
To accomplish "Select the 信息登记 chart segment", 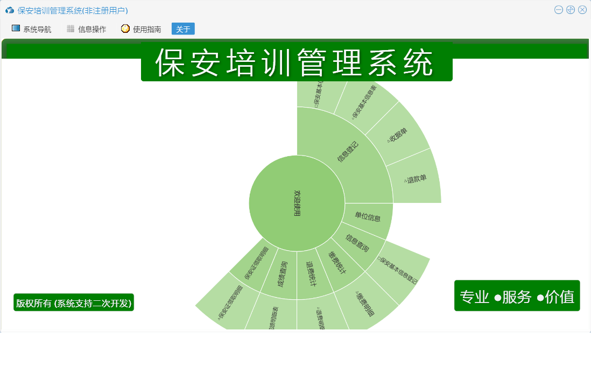I will coord(348,152).
